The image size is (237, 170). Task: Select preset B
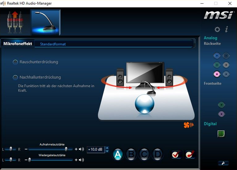tap(131, 154)
